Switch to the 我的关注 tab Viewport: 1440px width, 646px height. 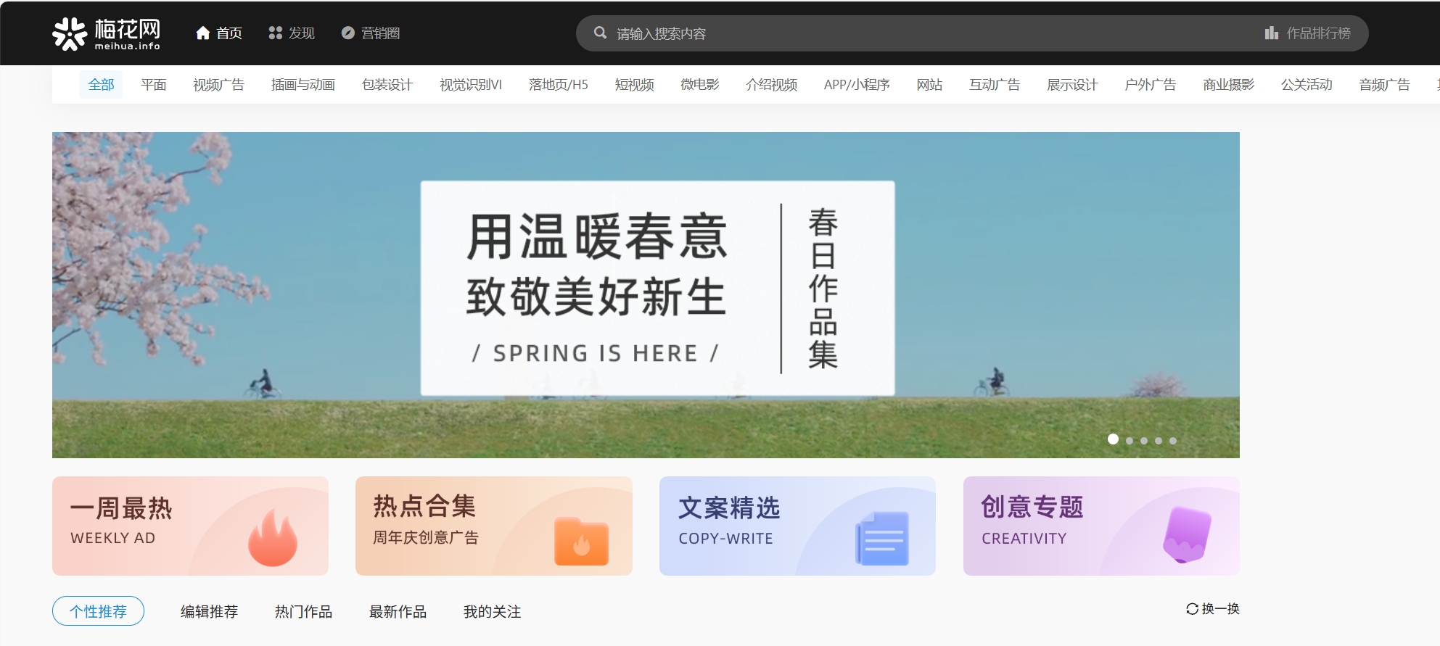tap(493, 612)
